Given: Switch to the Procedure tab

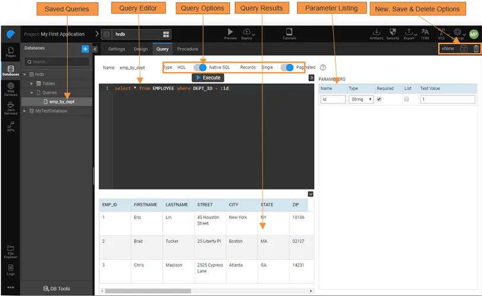Looking at the screenshot, I should click(x=187, y=49).
